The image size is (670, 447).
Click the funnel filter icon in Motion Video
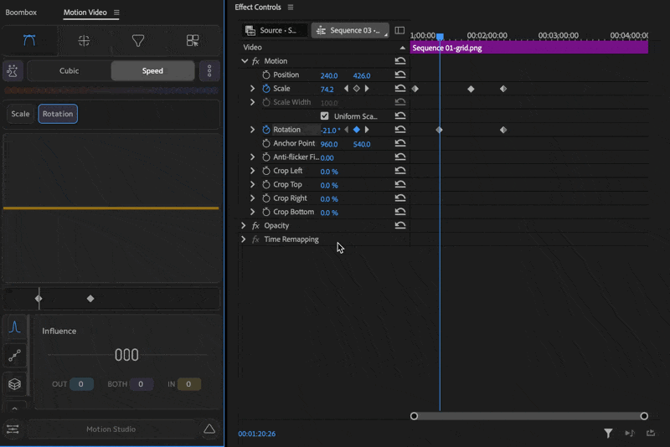[x=138, y=40]
